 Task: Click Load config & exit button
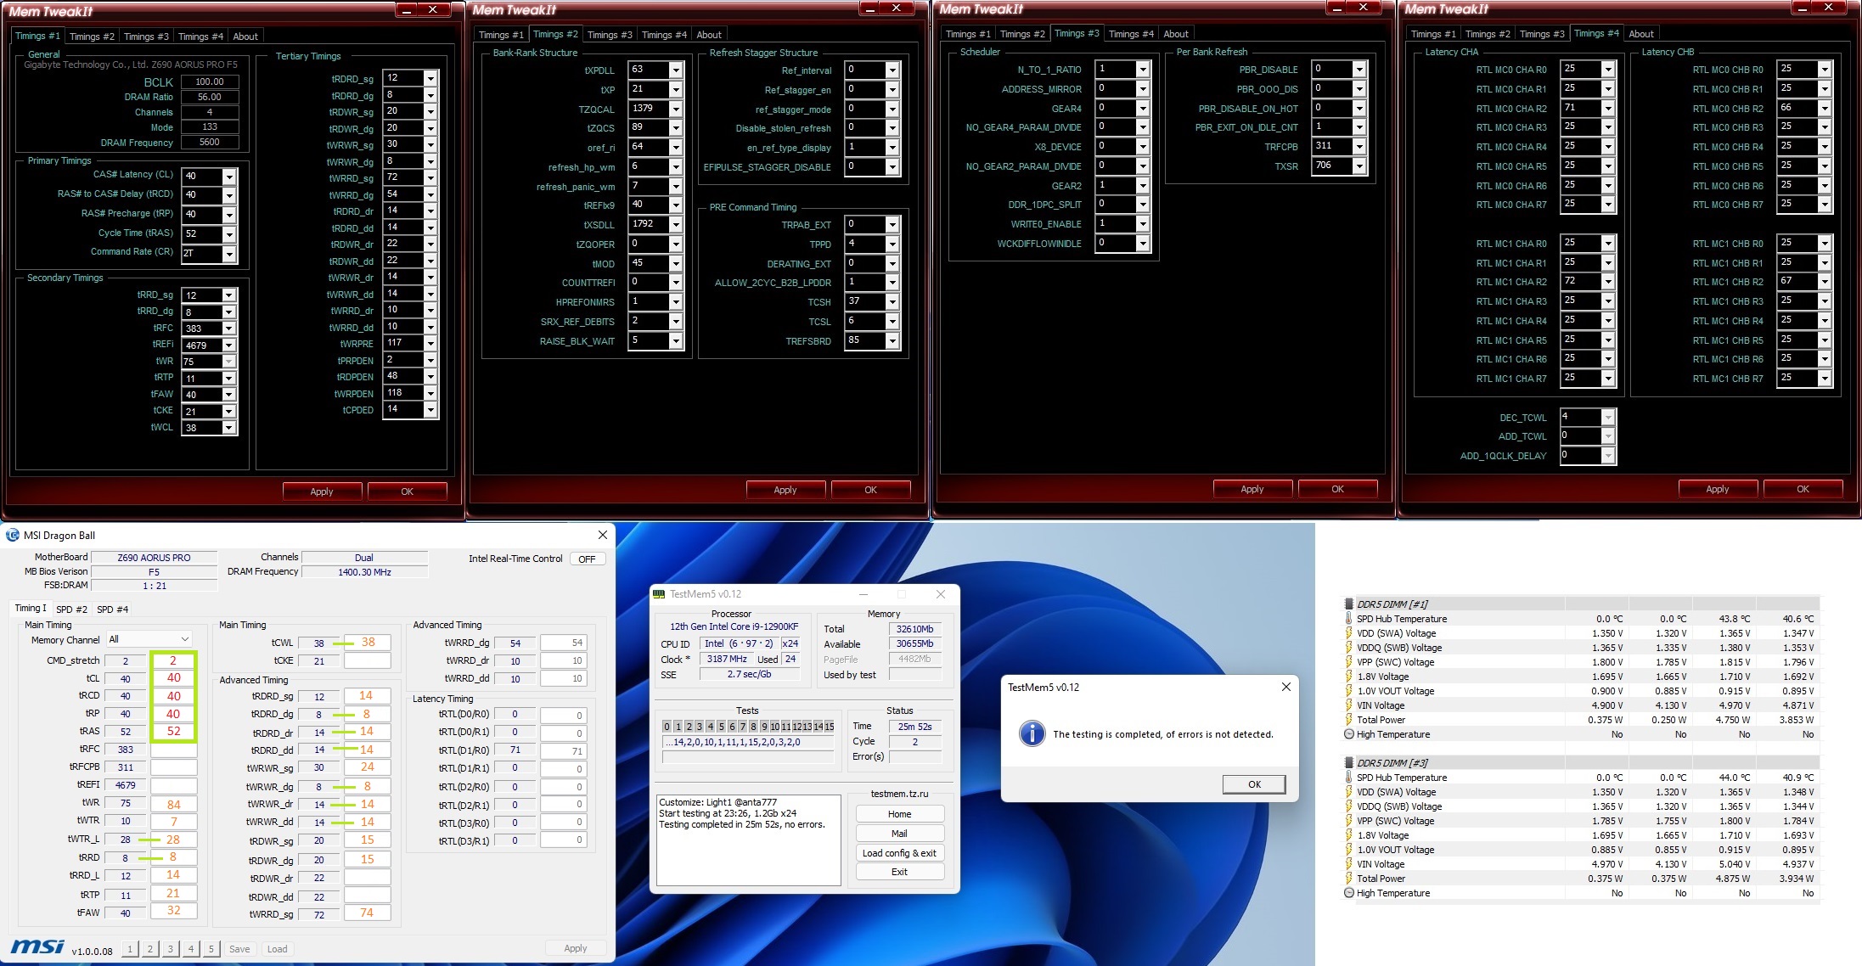(899, 853)
